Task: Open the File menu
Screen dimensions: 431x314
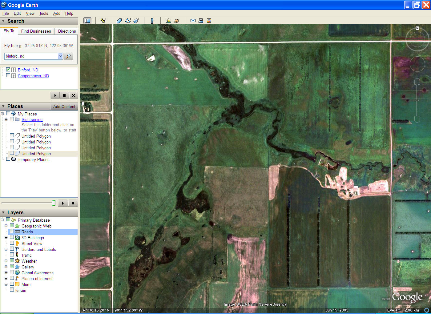Action: click(6, 13)
